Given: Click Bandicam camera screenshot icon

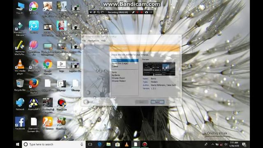Looking at the screenshot, I should (x=146, y=12).
